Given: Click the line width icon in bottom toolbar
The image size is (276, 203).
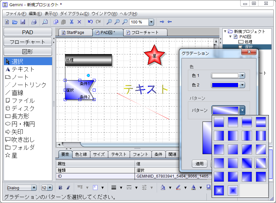Looking at the screenshot, I should coord(114,187).
